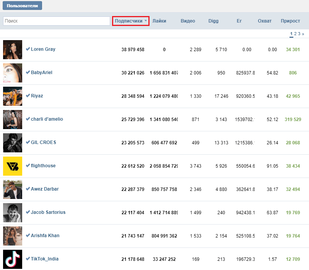
Task: Click verified checkmark beside Arishfa Khan
Action: point(28,235)
